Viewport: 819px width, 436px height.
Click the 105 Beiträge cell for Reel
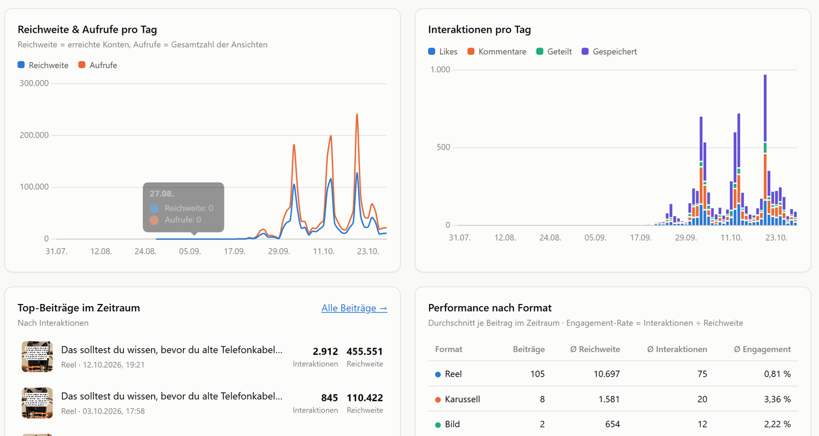[537, 374]
